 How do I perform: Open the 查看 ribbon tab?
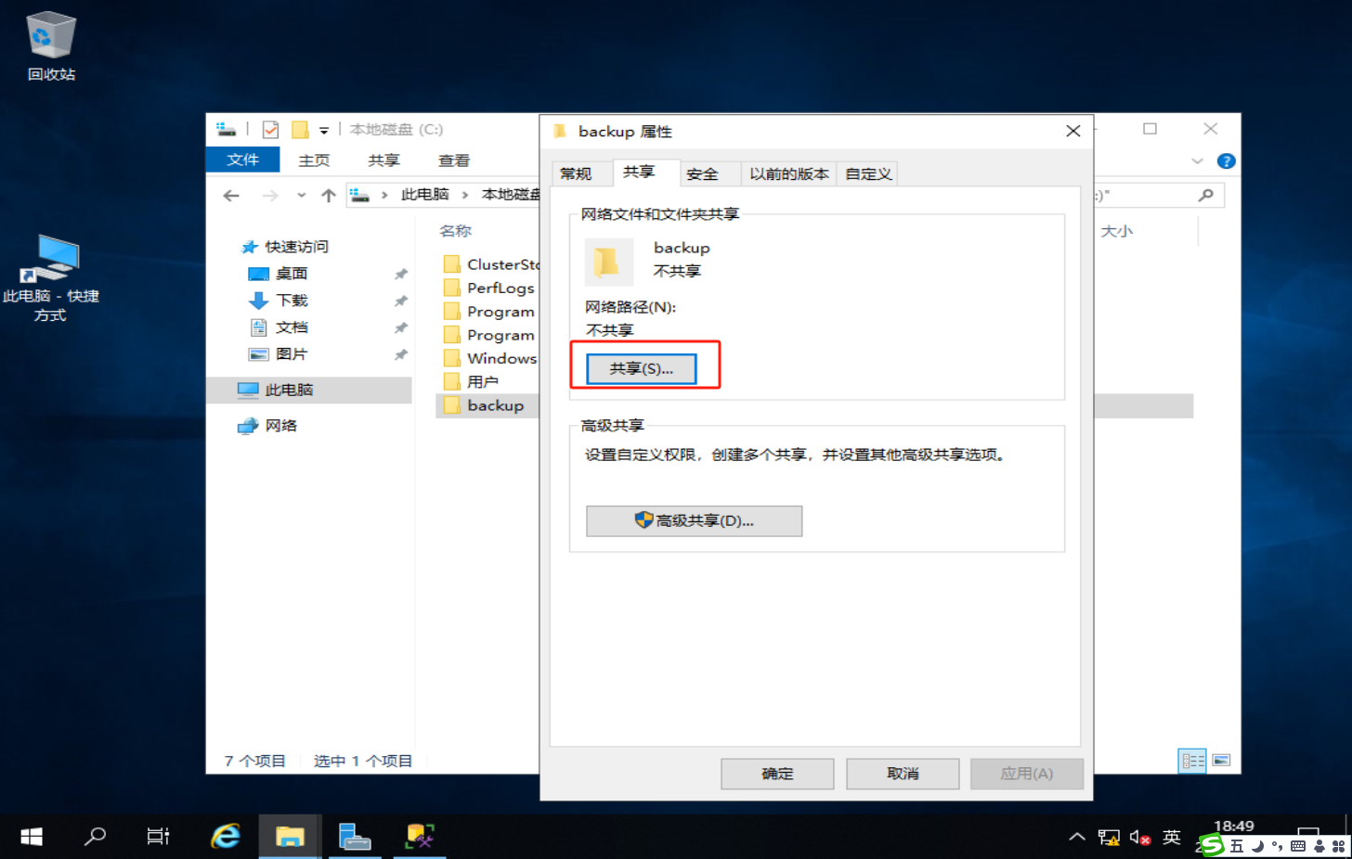tap(454, 160)
